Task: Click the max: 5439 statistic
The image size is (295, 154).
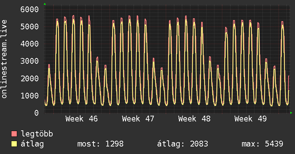Action: [262, 144]
